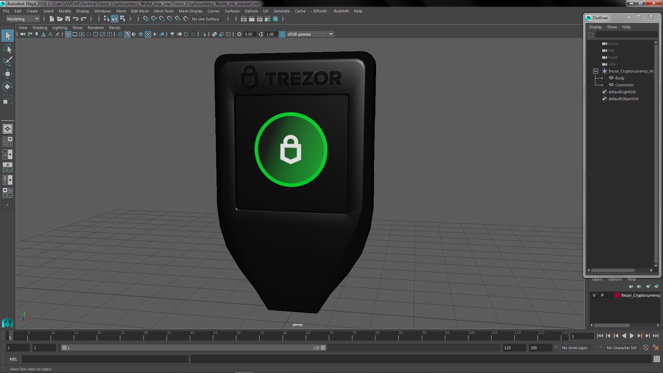Enable snap to grids icon
Image resolution: width=663 pixels, height=373 pixels.
tap(146, 19)
